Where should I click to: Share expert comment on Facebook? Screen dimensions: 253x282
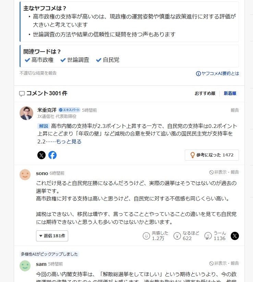52,155
